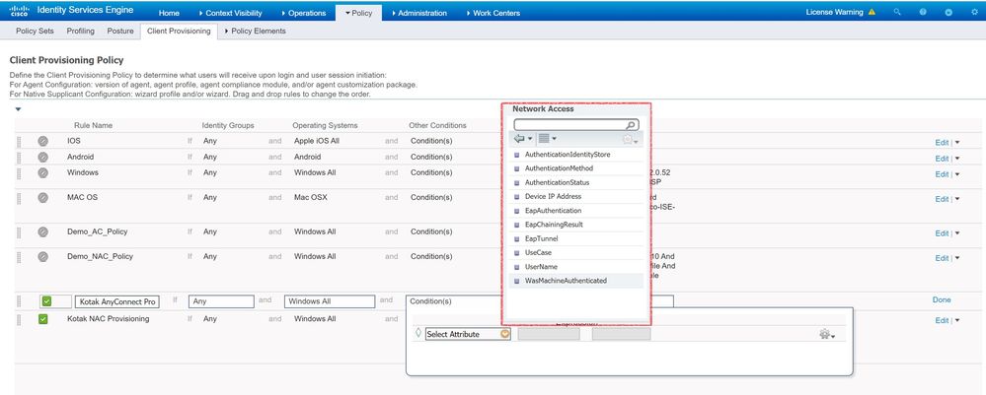The image size is (986, 395).
Task: Click the diamond icon before Select Attribute
Action: click(418, 333)
